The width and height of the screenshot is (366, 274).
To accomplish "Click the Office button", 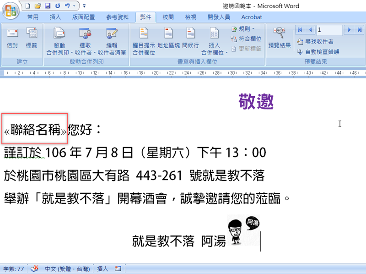I will pos(11,11).
